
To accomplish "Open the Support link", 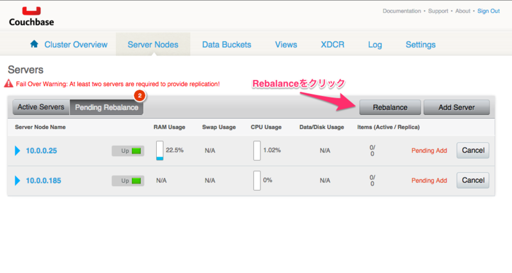I will (x=438, y=11).
